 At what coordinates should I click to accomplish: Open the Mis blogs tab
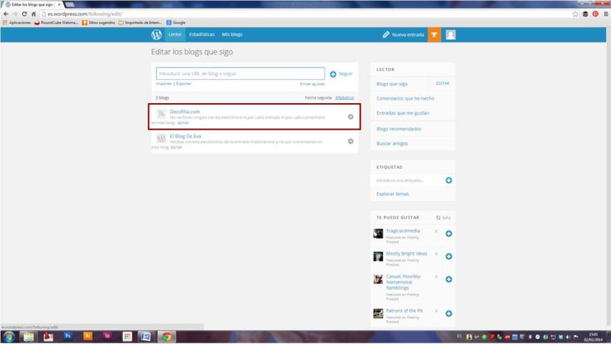tap(232, 34)
